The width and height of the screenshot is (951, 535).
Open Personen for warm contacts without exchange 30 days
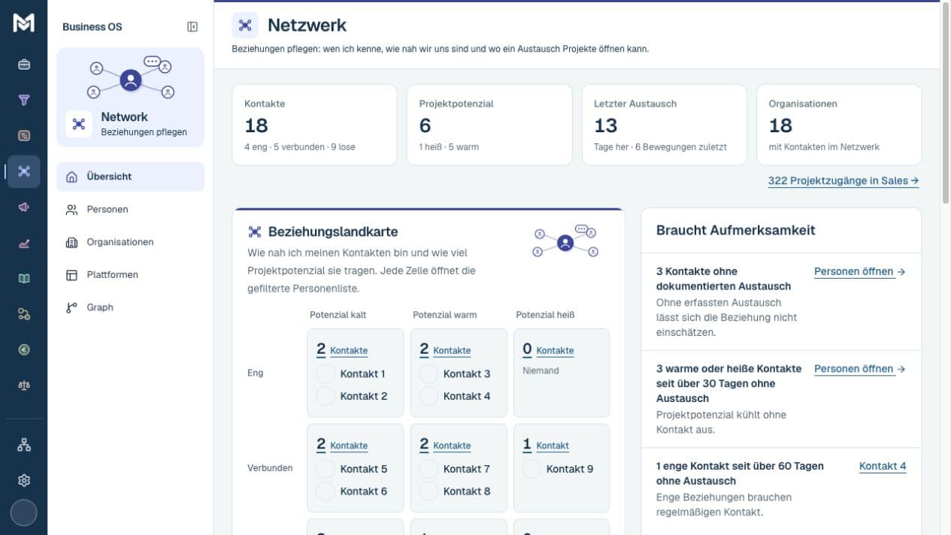click(x=859, y=369)
